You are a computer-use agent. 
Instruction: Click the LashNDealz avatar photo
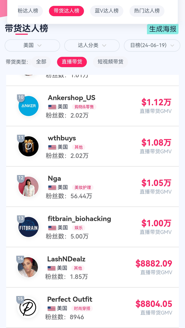tap(28, 267)
